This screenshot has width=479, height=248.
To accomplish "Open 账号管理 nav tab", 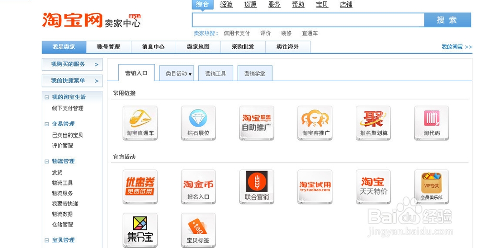I will click(109, 47).
